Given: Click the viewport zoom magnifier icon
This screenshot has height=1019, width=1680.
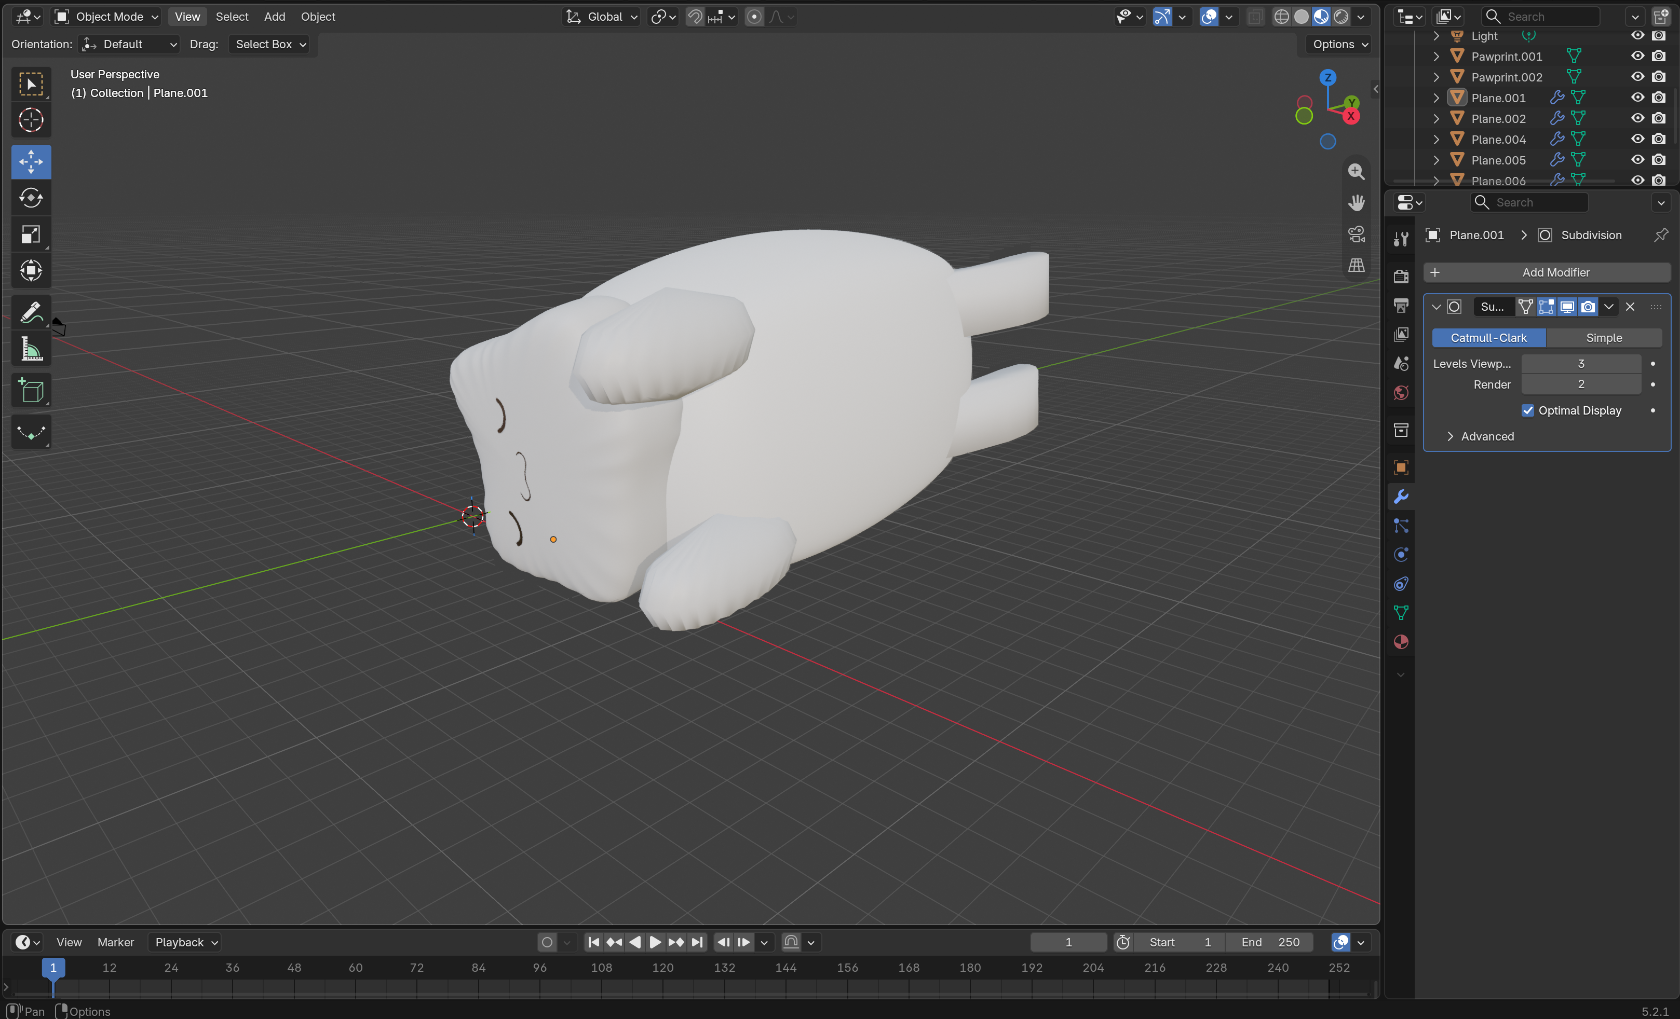Looking at the screenshot, I should pyautogui.click(x=1356, y=172).
